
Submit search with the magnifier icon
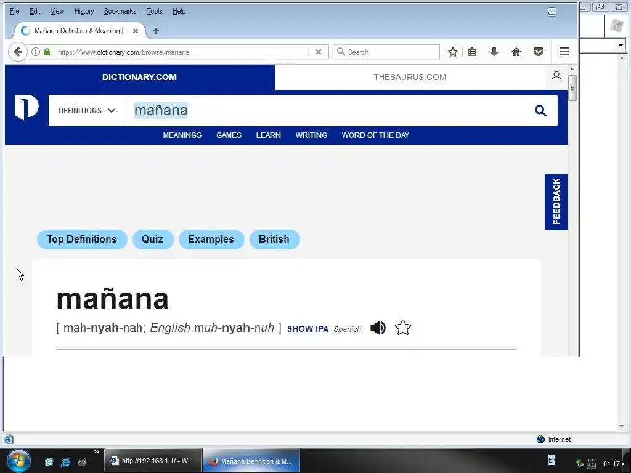tap(540, 111)
